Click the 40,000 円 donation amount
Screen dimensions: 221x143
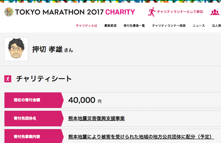click(x=85, y=100)
